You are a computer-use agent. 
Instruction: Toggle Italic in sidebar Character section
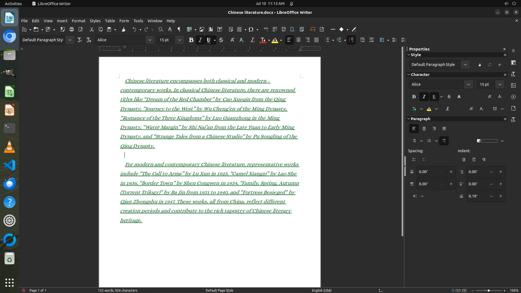pos(424,97)
